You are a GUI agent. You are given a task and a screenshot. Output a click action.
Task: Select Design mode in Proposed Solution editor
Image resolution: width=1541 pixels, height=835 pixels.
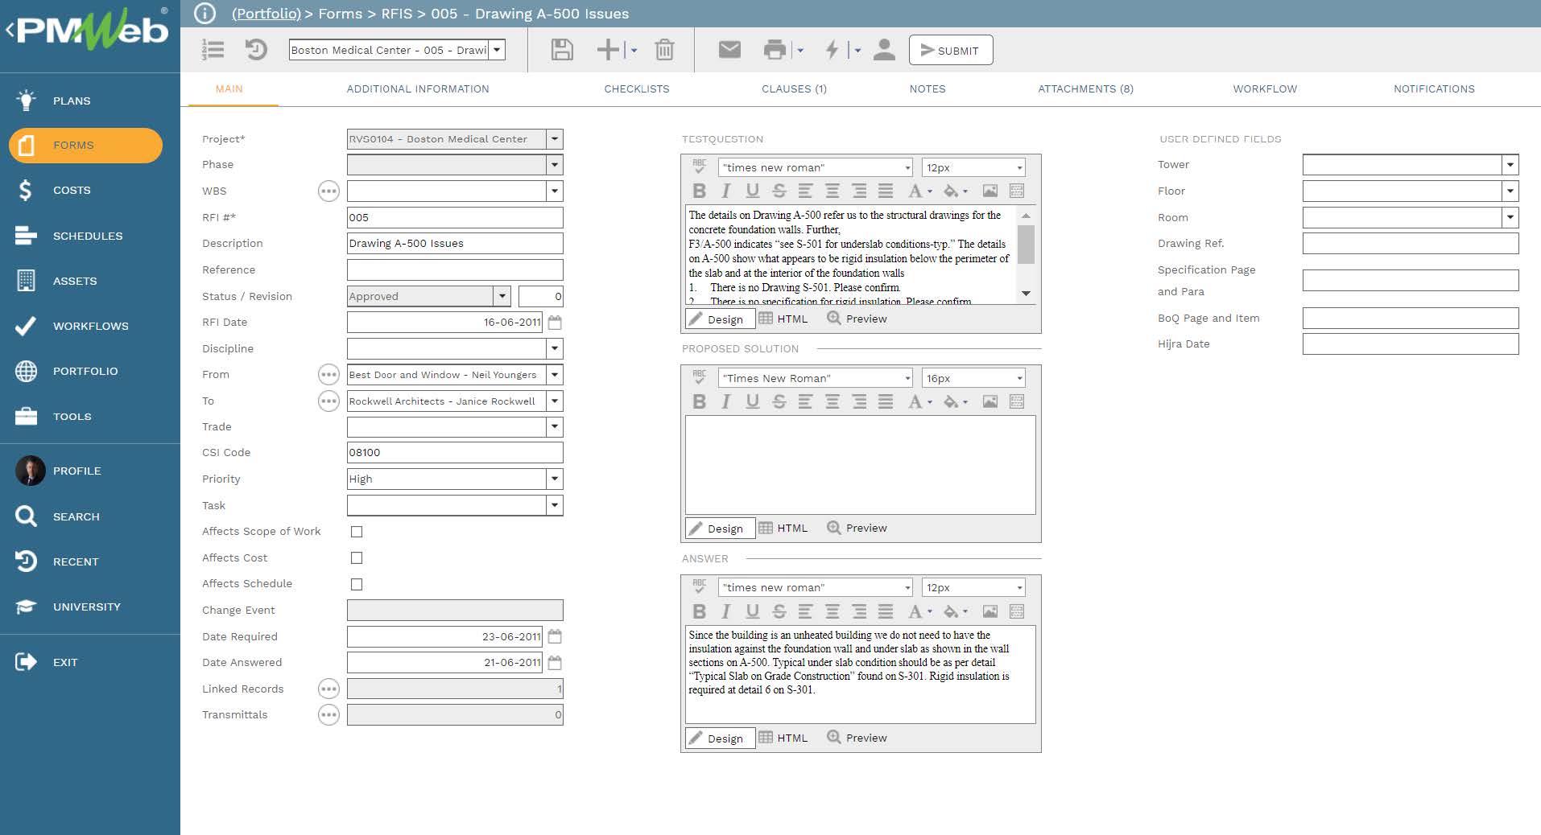click(x=719, y=529)
